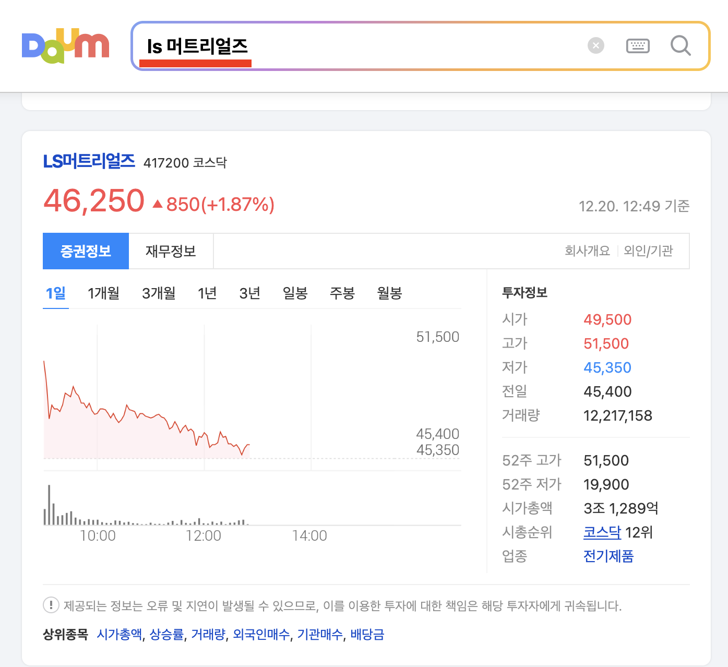The width and height of the screenshot is (728, 667).
Task: Select the 일봉 candlestick view
Action: [x=294, y=293]
